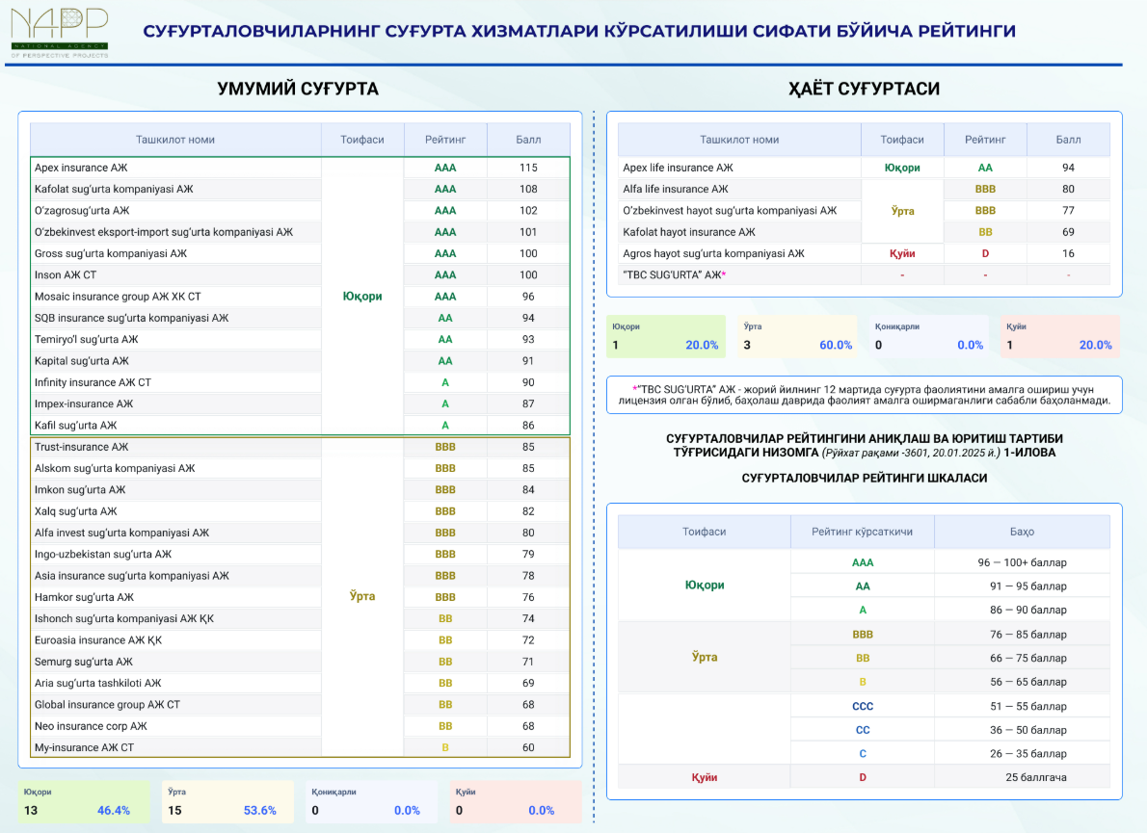The image size is (1147, 833).
Task: Select the 'Apex insurance АЖ' row name
Action: (80, 168)
